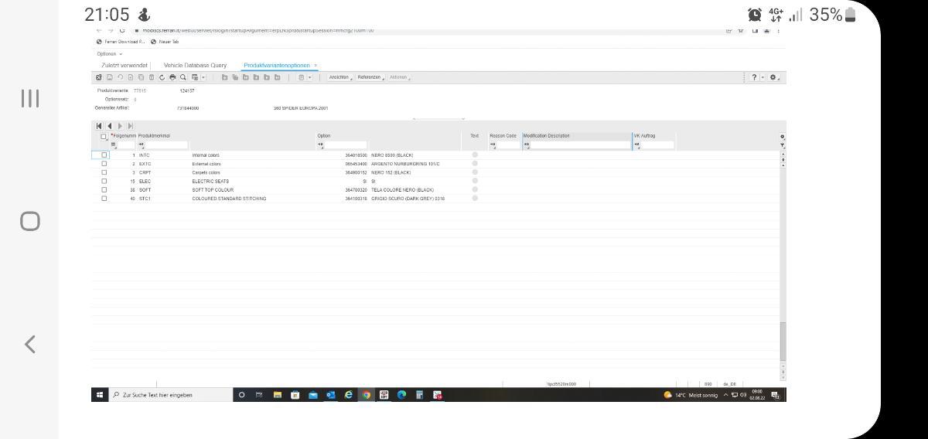Open the settings gear in toolbar
Image resolution: width=928 pixels, height=439 pixels.
(x=772, y=77)
